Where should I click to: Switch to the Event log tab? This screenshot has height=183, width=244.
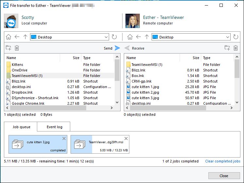click(x=54, y=127)
